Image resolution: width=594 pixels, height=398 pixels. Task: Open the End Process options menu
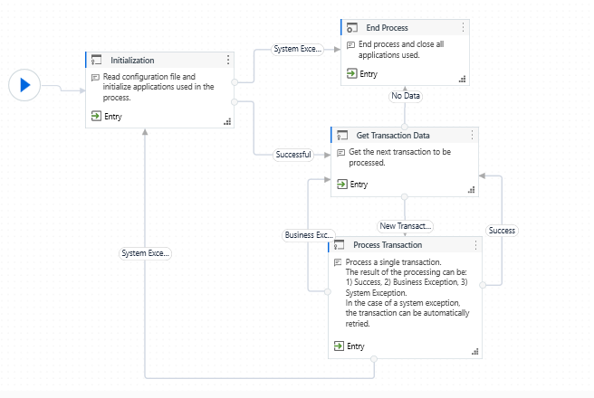click(463, 28)
